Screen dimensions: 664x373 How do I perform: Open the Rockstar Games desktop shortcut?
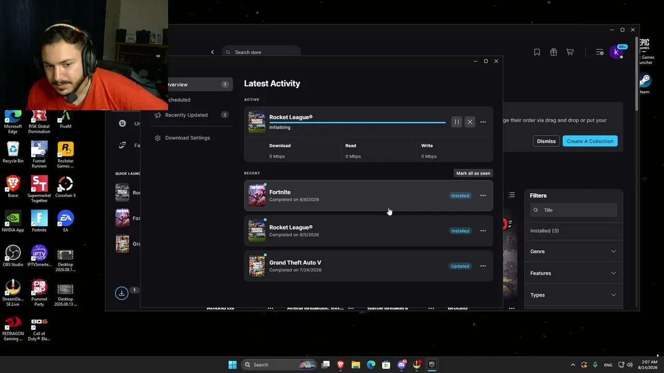tap(65, 155)
